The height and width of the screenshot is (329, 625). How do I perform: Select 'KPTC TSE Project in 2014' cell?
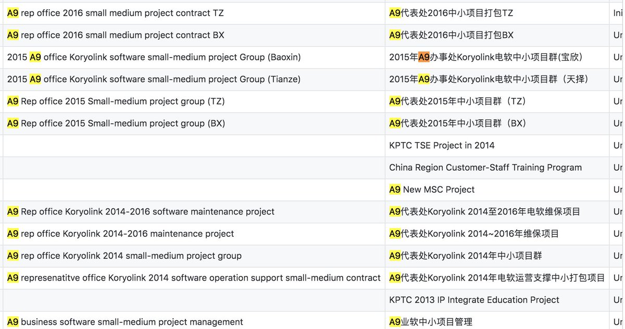[497, 146]
